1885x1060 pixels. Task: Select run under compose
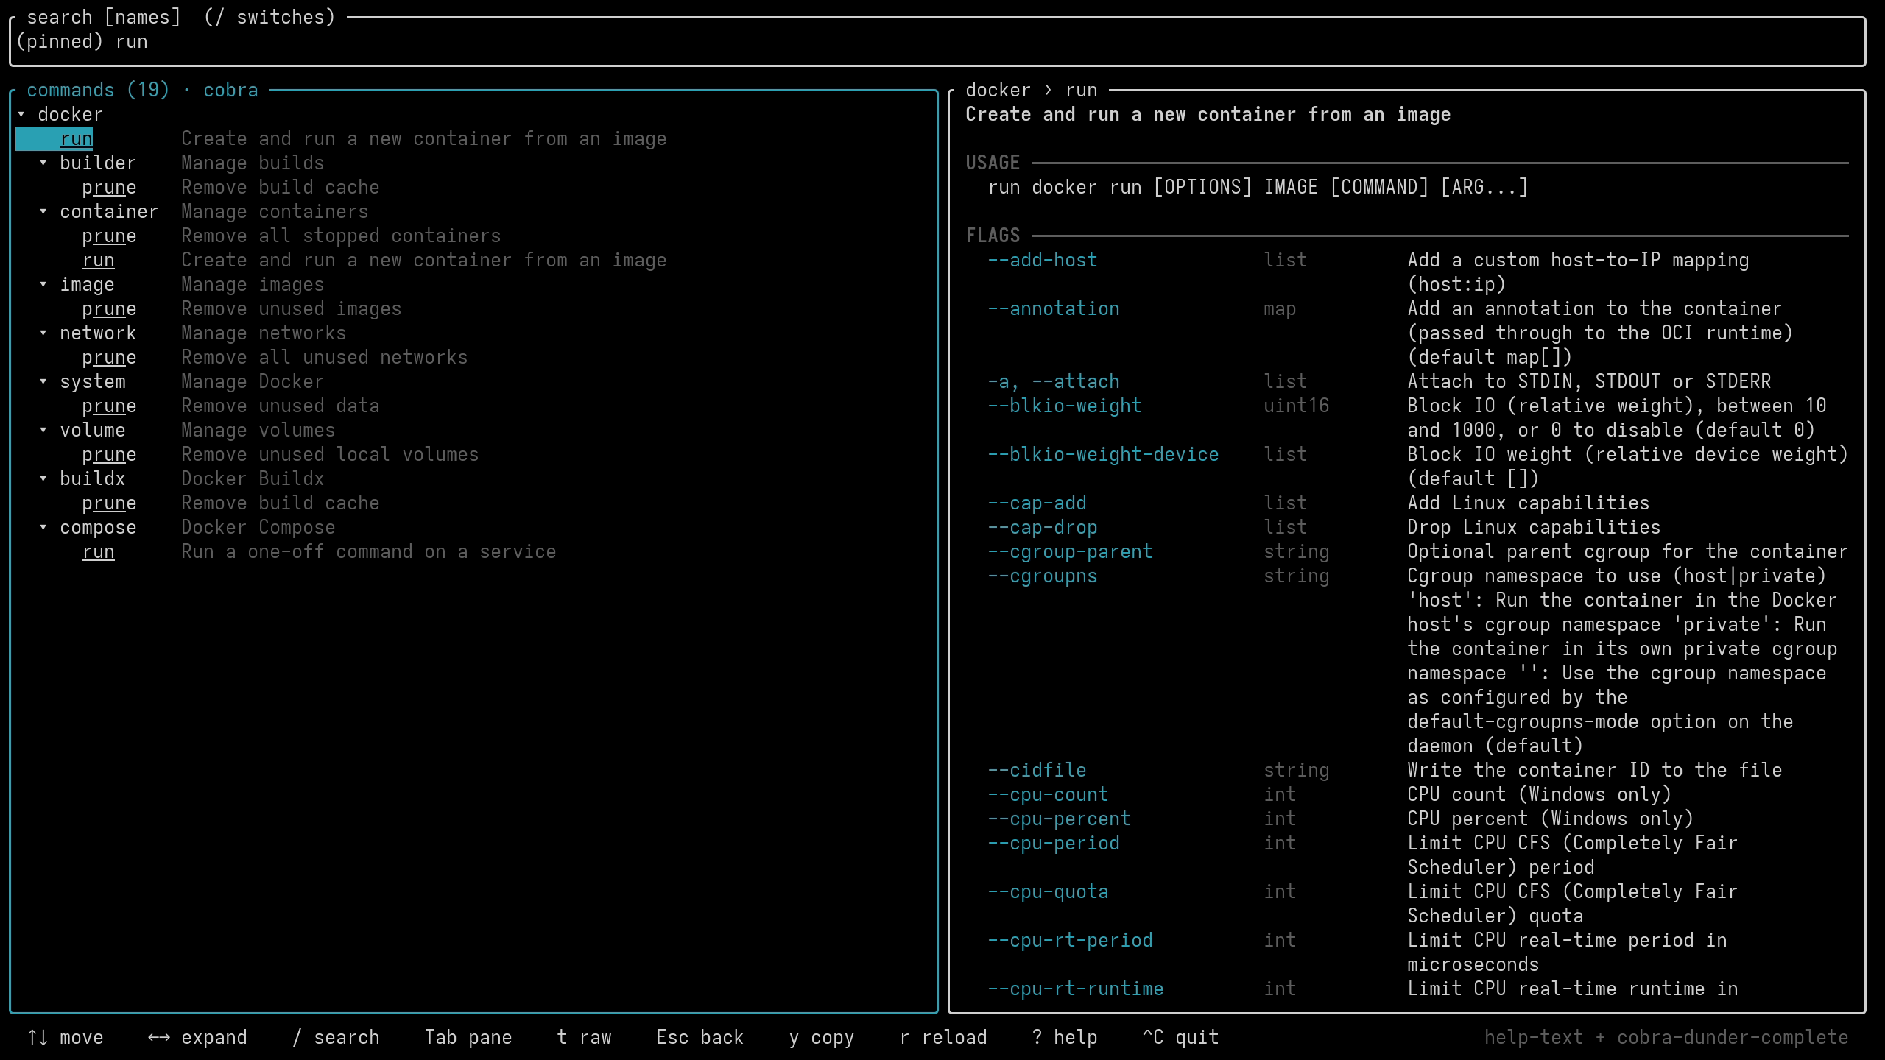coord(98,552)
